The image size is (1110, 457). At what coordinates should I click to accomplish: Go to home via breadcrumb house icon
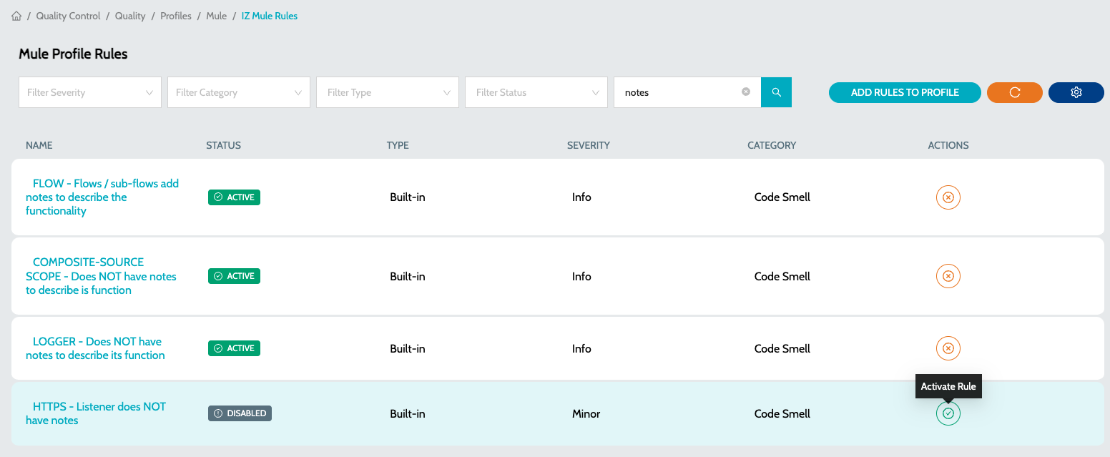(16, 16)
